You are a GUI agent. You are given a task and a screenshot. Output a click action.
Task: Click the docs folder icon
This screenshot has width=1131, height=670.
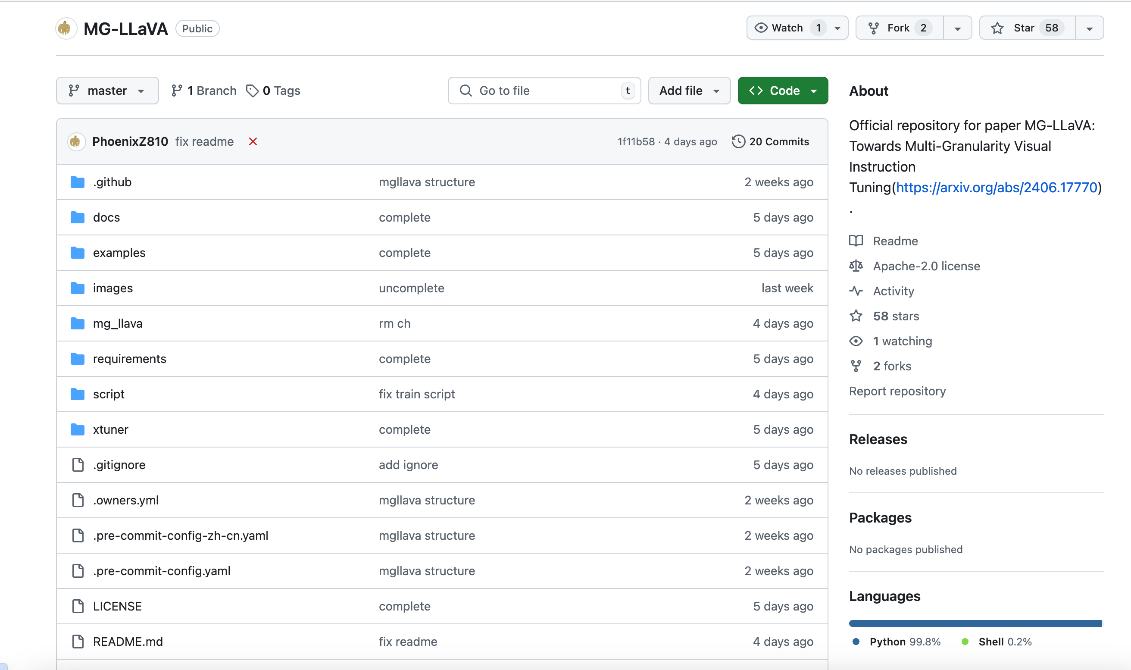(x=78, y=217)
